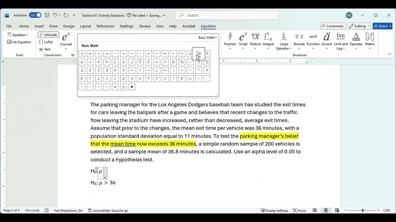Switch to Web Layout view
The height and width of the screenshot is (222, 396).
coord(337,211)
